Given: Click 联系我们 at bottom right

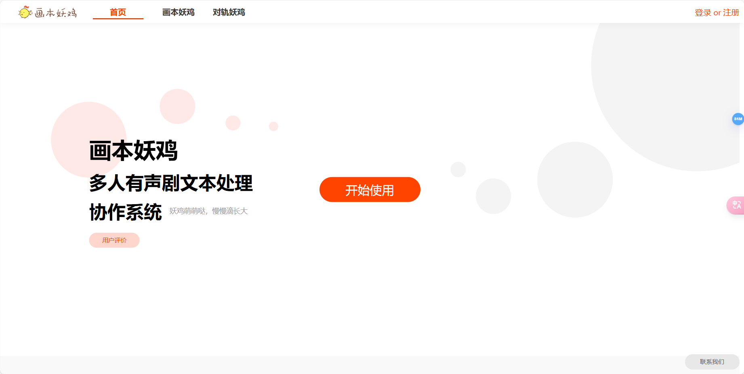Looking at the screenshot, I should (x=712, y=361).
